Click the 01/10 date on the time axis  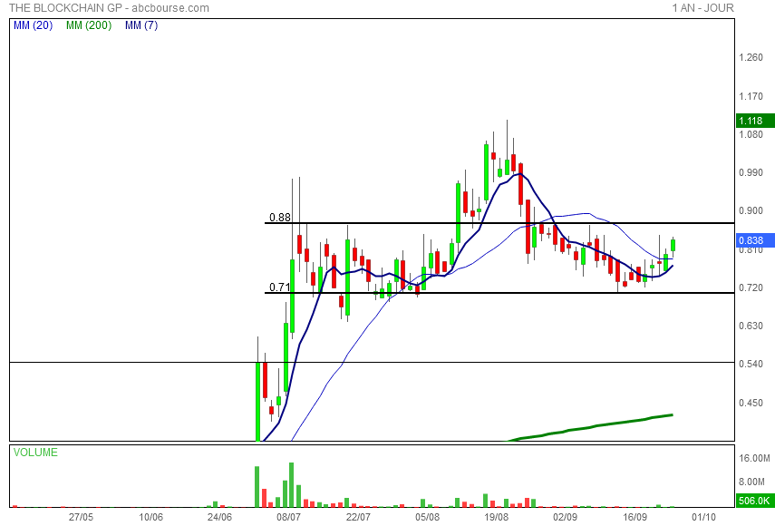click(x=703, y=517)
